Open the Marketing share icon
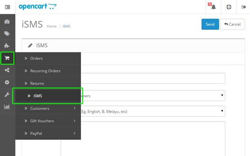 7,70
